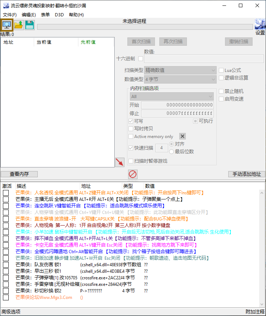
Task: Click the floppy disk save icon
Action: coord(30,25)
